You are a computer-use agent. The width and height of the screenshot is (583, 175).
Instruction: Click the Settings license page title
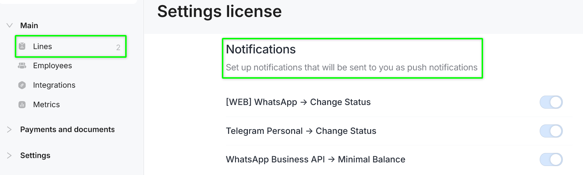point(219,11)
